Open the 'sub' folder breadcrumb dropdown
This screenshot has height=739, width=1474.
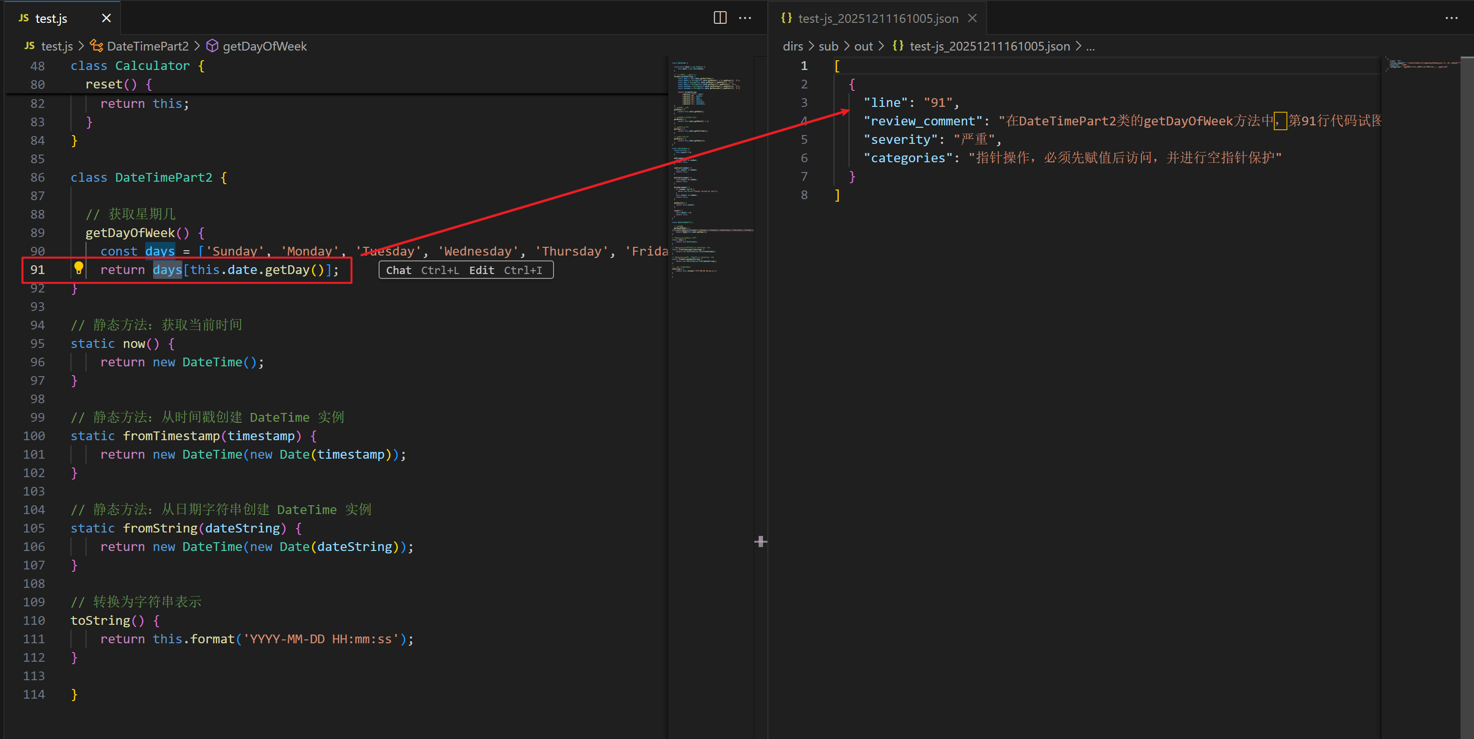point(828,46)
